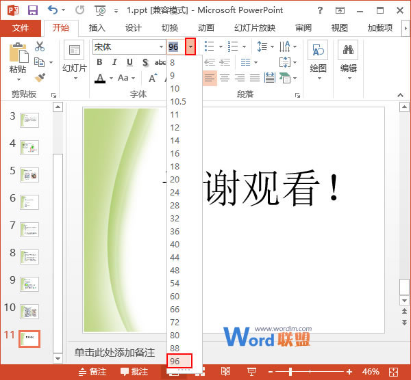Open Change Case (Aa) dropdown
The width and height of the screenshot is (411, 380).
126,78
